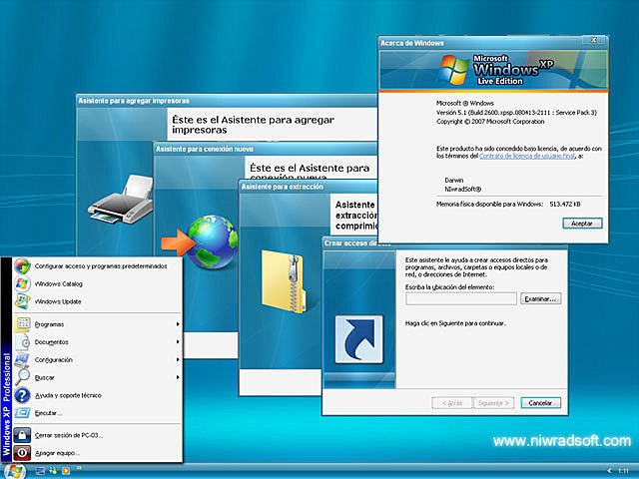Image resolution: width=639 pixels, height=479 pixels.
Task: Expand Configuración submenu arrow
Action: pos(178,359)
